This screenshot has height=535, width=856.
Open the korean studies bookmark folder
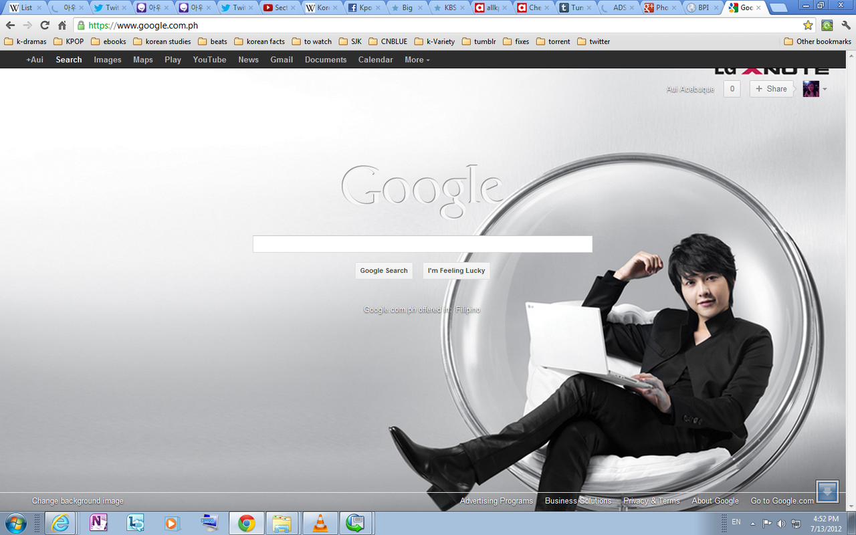coord(162,41)
